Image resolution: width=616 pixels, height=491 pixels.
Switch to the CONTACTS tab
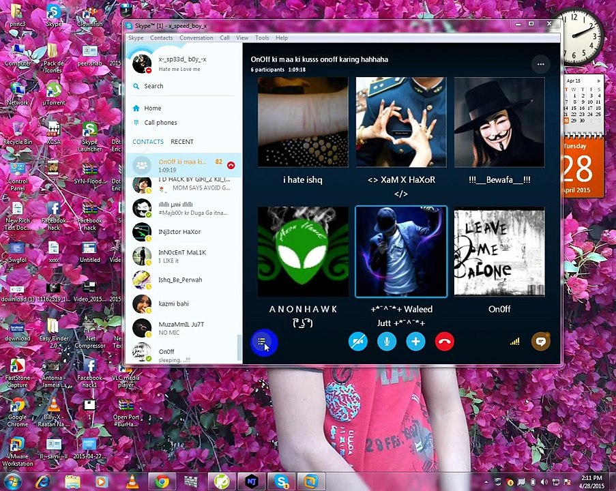pos(148,142)
